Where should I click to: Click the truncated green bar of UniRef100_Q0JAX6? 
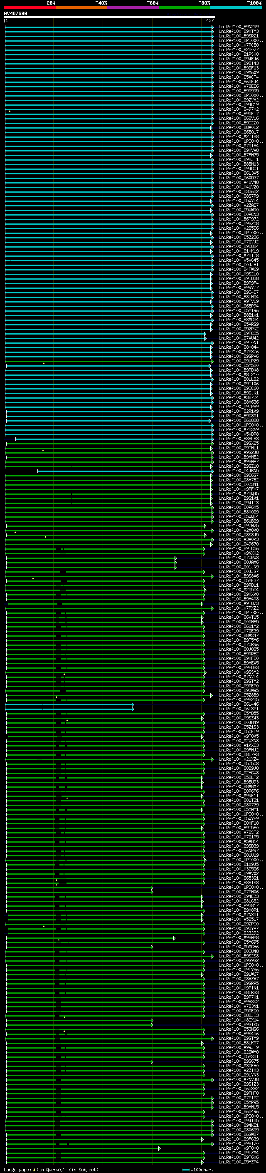91,563
